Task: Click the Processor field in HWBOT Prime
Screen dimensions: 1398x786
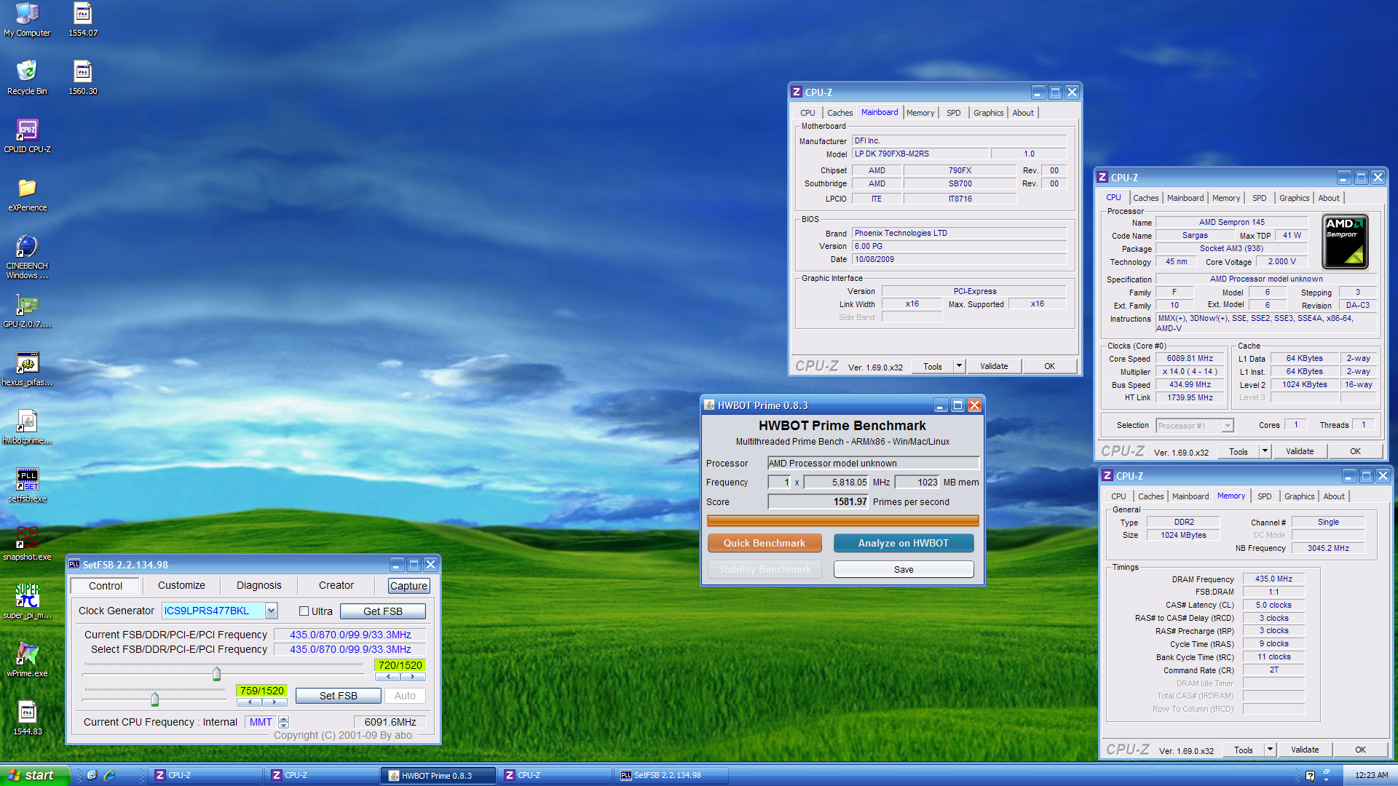Action: point(873,463)
